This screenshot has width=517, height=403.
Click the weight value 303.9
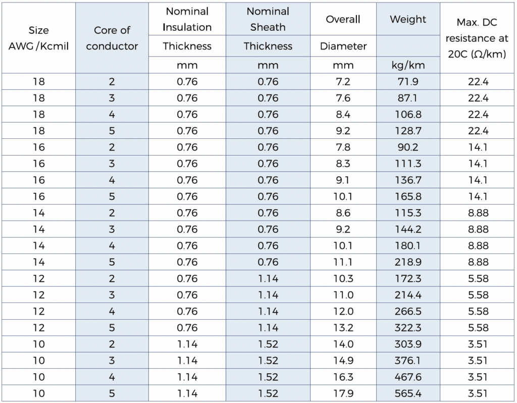tap(408, 344)
